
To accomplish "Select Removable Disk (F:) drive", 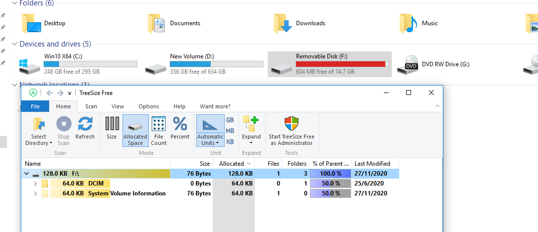I will pos(329,64).
